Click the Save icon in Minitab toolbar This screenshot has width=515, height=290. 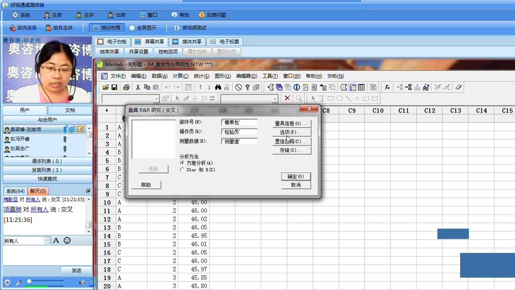[x=113, y=87]
